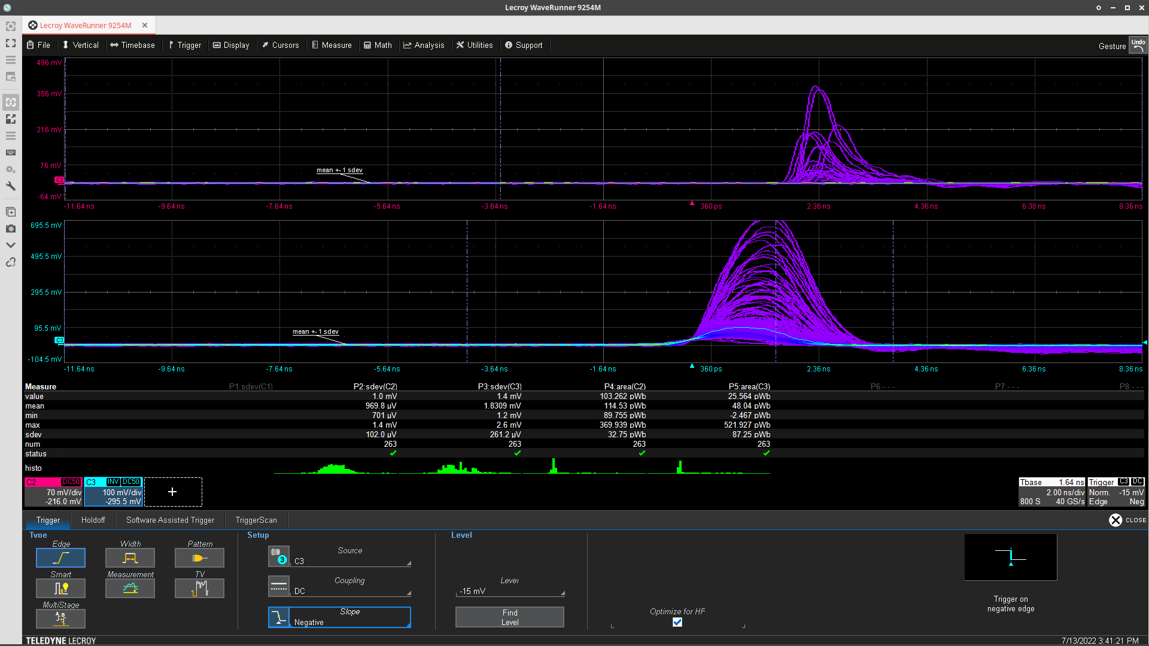Open the Trigger menu in the menu bar

click(185, 45)
